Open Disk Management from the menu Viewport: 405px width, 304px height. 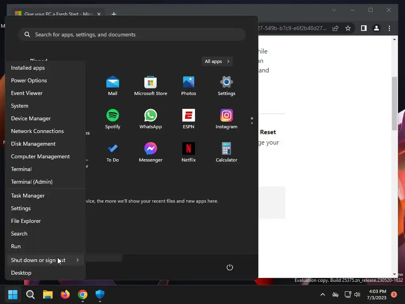[x=45, y=144]
